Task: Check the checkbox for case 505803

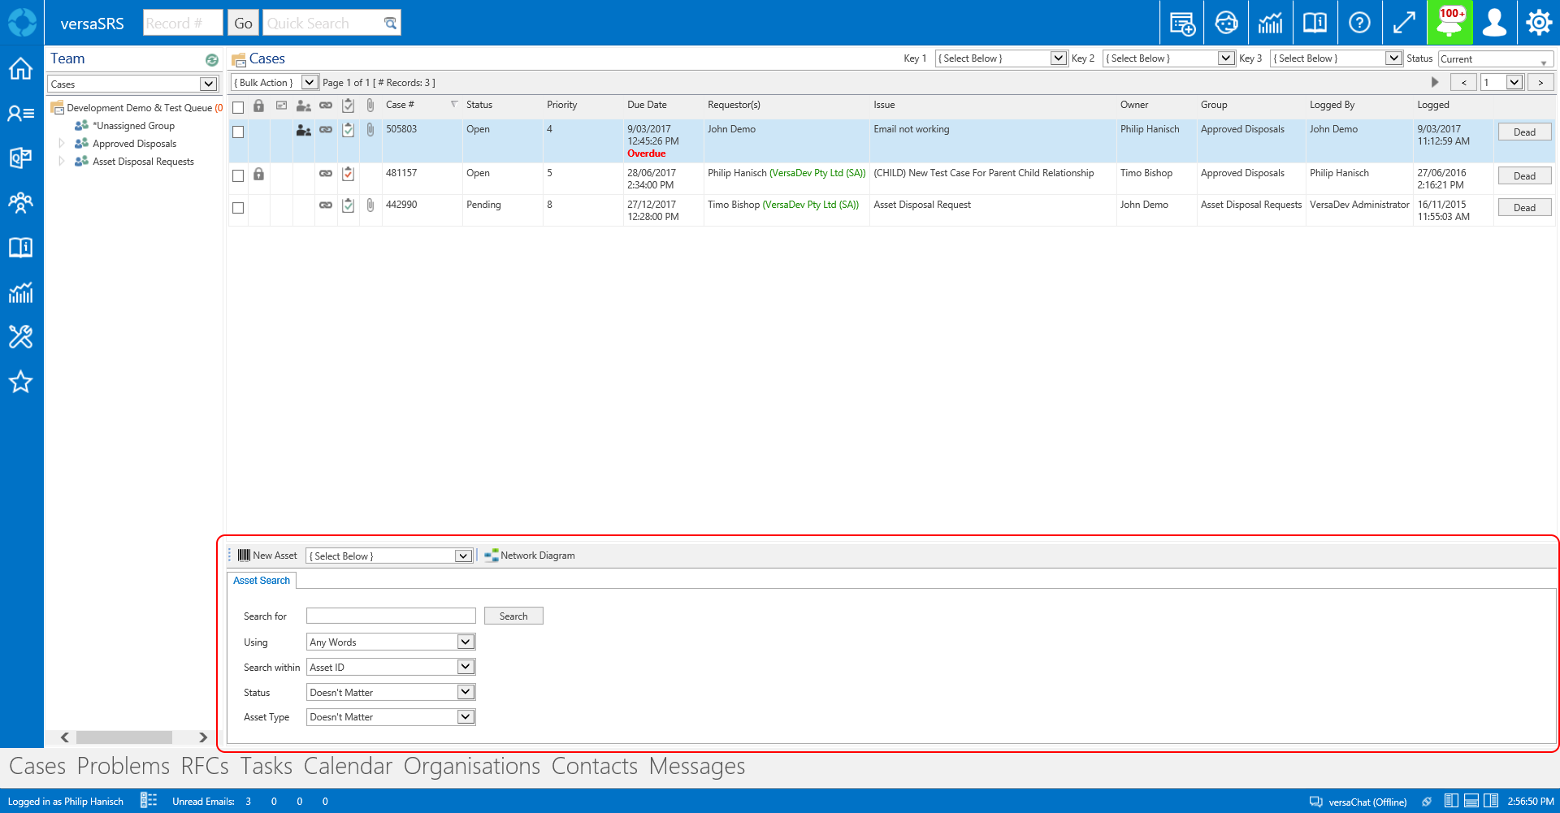Action: [x=238, y=131]
